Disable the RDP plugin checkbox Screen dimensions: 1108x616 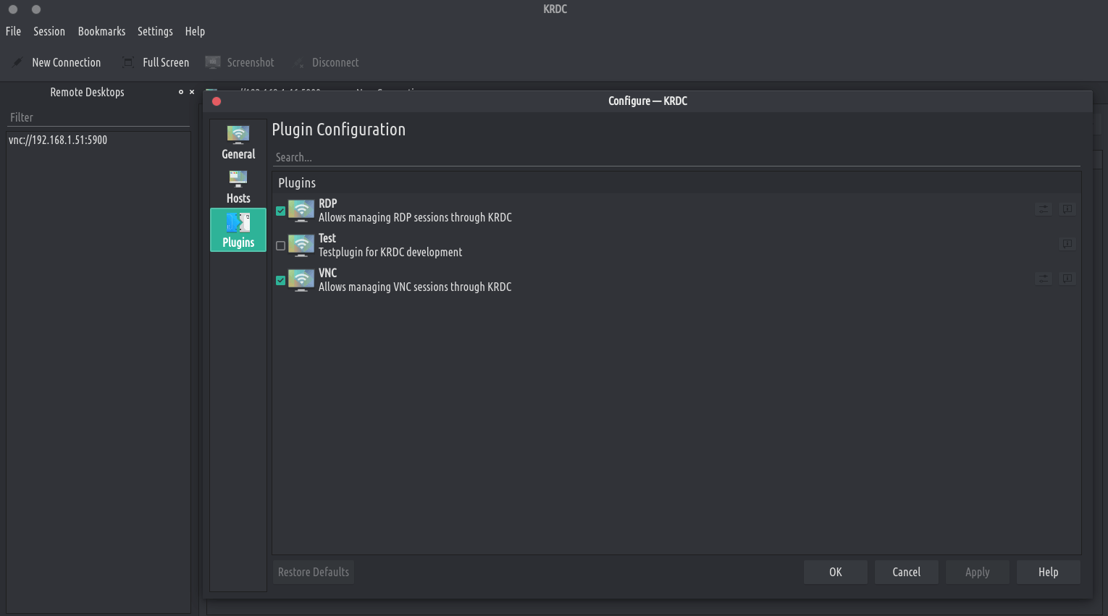click(x=281, y=211)
